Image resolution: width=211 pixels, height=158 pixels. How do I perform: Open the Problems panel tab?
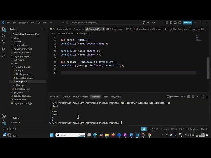(x=55, y=97)
